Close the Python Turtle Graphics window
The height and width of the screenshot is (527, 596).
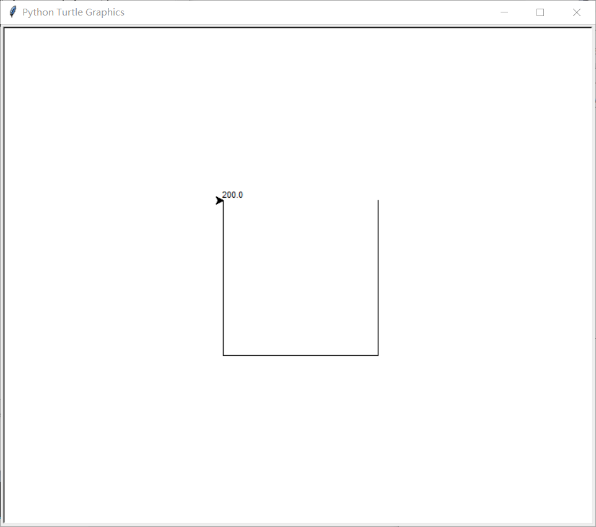577,12
